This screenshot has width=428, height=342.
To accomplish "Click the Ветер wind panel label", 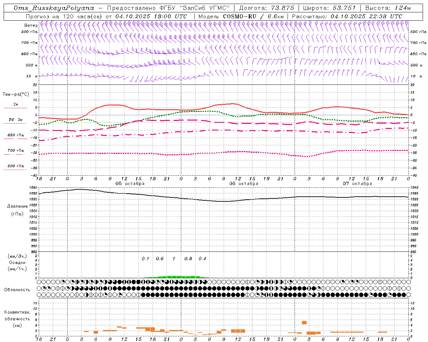I will pos(31,25).
